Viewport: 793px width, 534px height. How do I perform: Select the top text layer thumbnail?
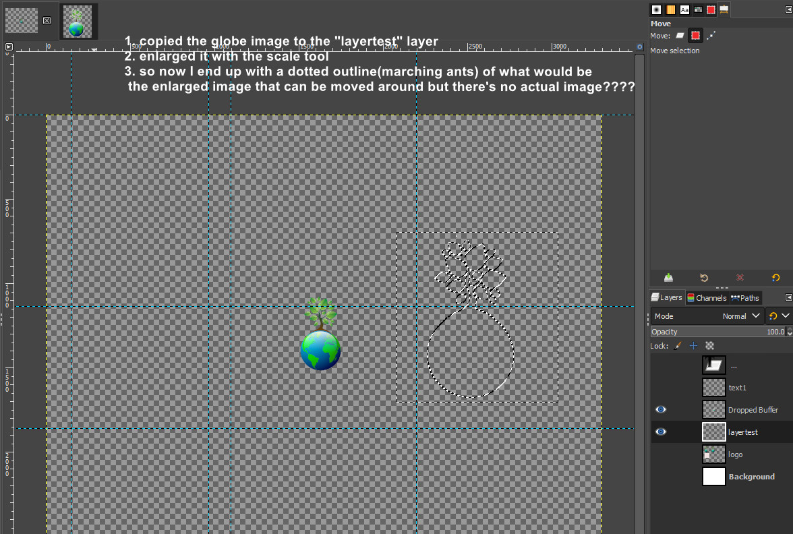coord(713,365)
